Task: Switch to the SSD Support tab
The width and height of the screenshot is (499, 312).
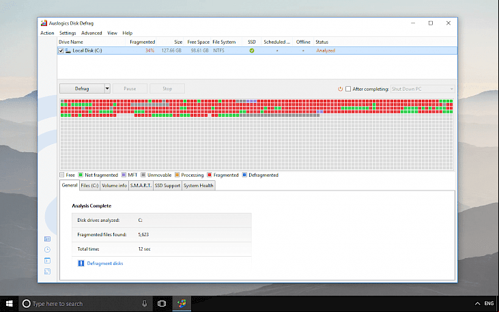Action: (x=167, y=186)
